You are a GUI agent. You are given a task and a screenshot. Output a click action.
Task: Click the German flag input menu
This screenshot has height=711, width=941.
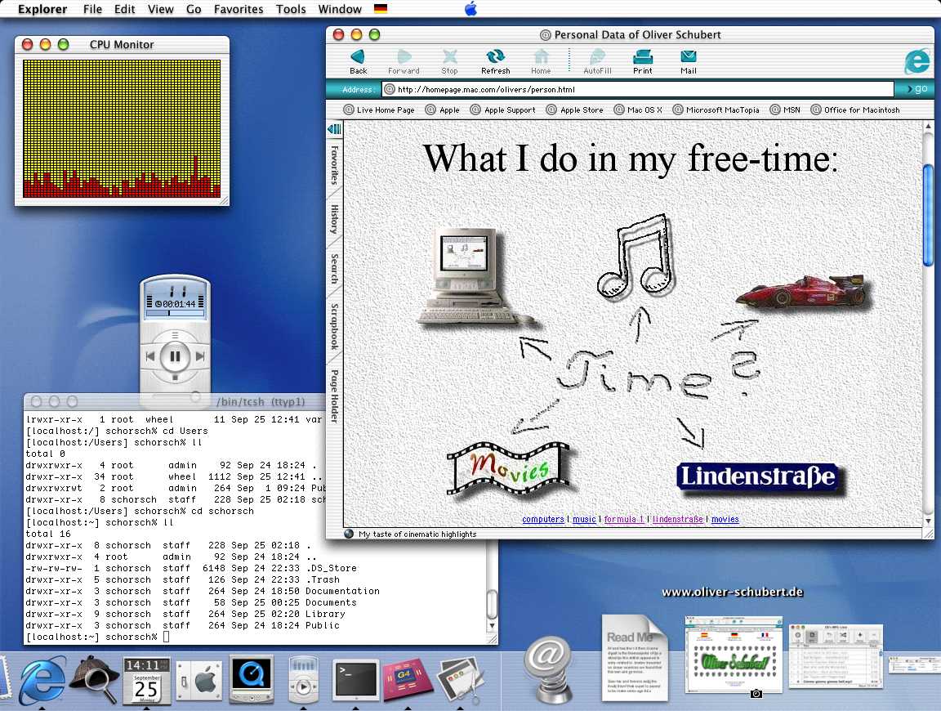[381, 9]
